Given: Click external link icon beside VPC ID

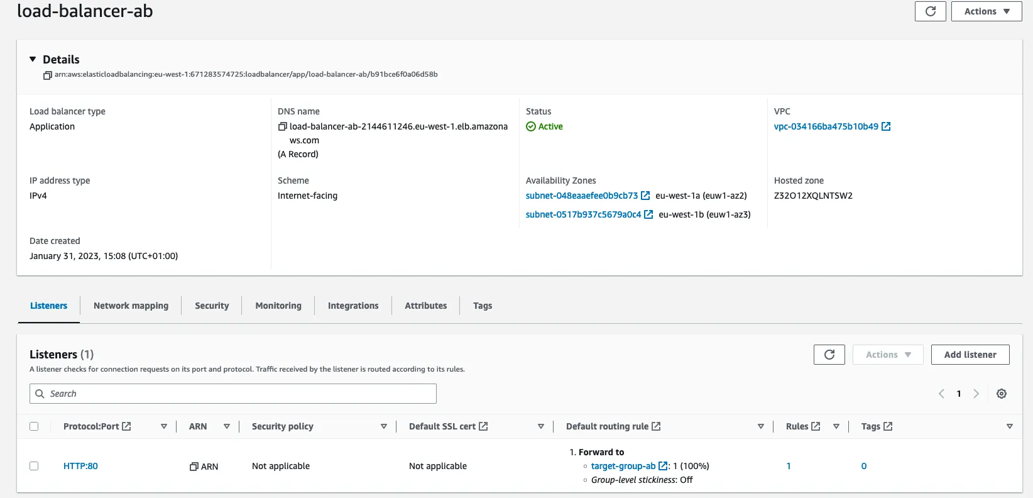Looking at the screenshot, I should click(x=886, y=126).
